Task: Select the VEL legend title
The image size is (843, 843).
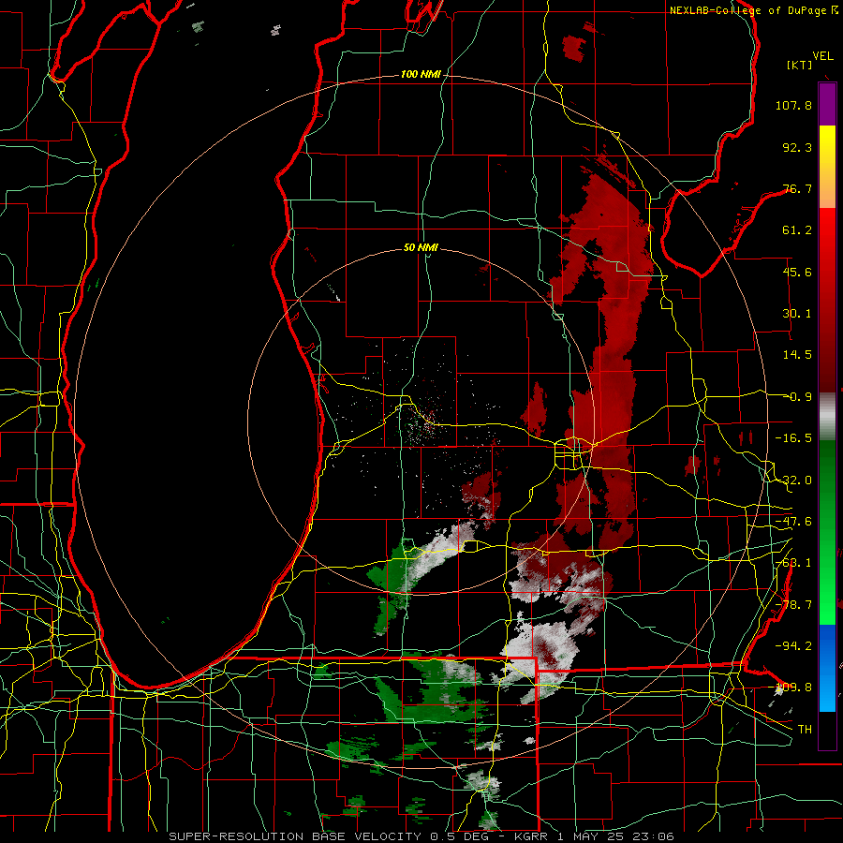Action: click(x=822, y=56)
